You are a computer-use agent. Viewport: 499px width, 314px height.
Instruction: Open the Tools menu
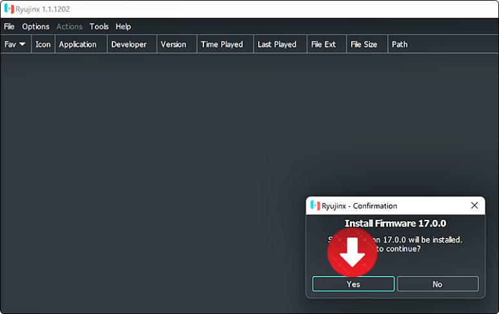click(x=99, y=26)
